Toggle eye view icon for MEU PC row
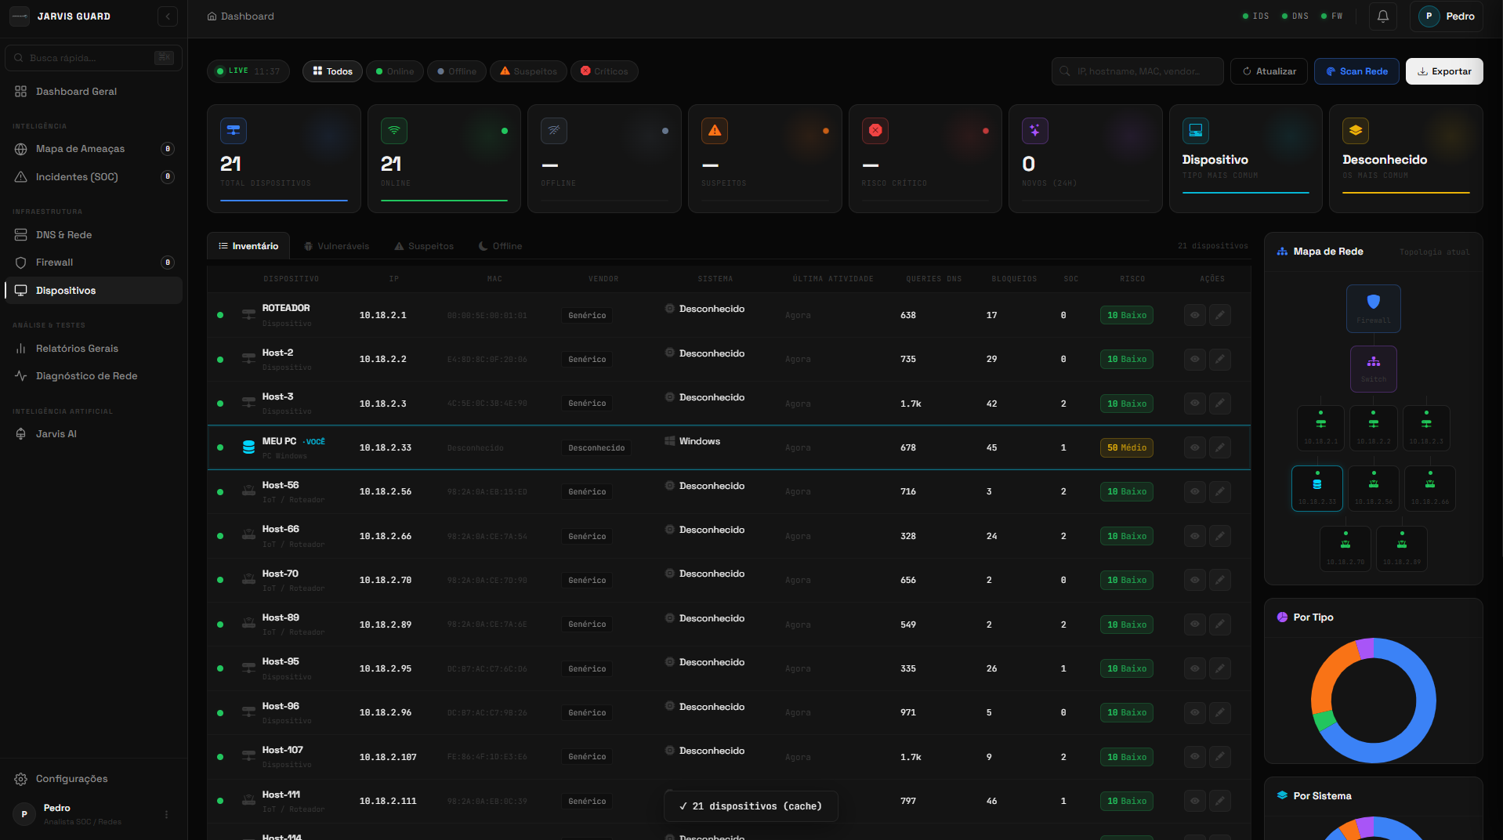This screenshot has height=840, width=1503. pos(1194,447)
